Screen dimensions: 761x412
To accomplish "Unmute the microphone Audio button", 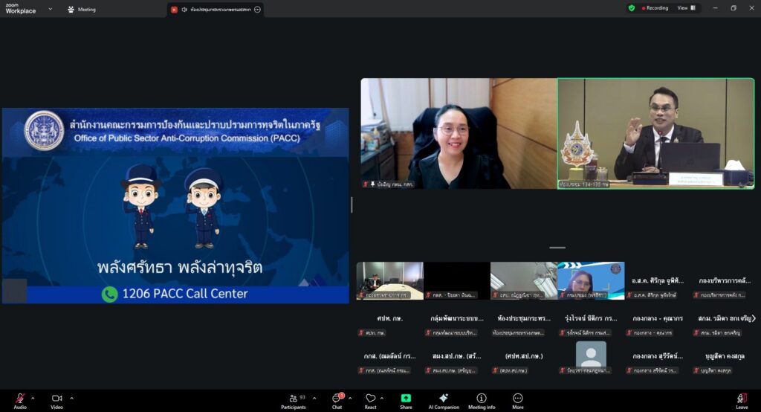I will [x=20, y=399].
